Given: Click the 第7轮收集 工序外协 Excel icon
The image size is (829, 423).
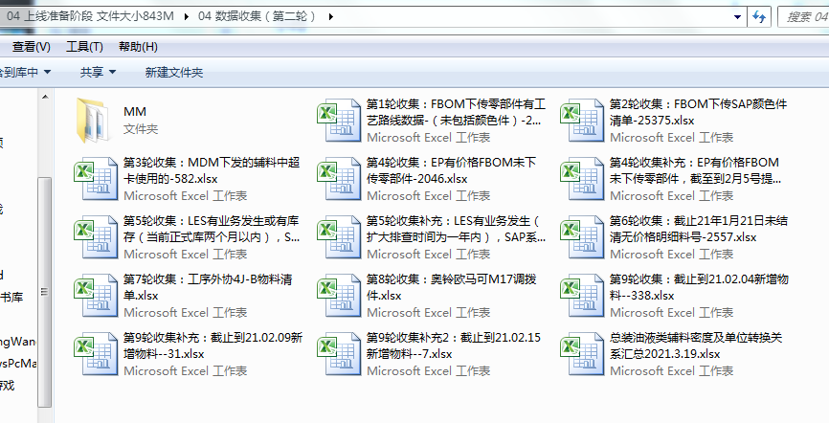Looking at the screenshot, I should coord(94,295).
